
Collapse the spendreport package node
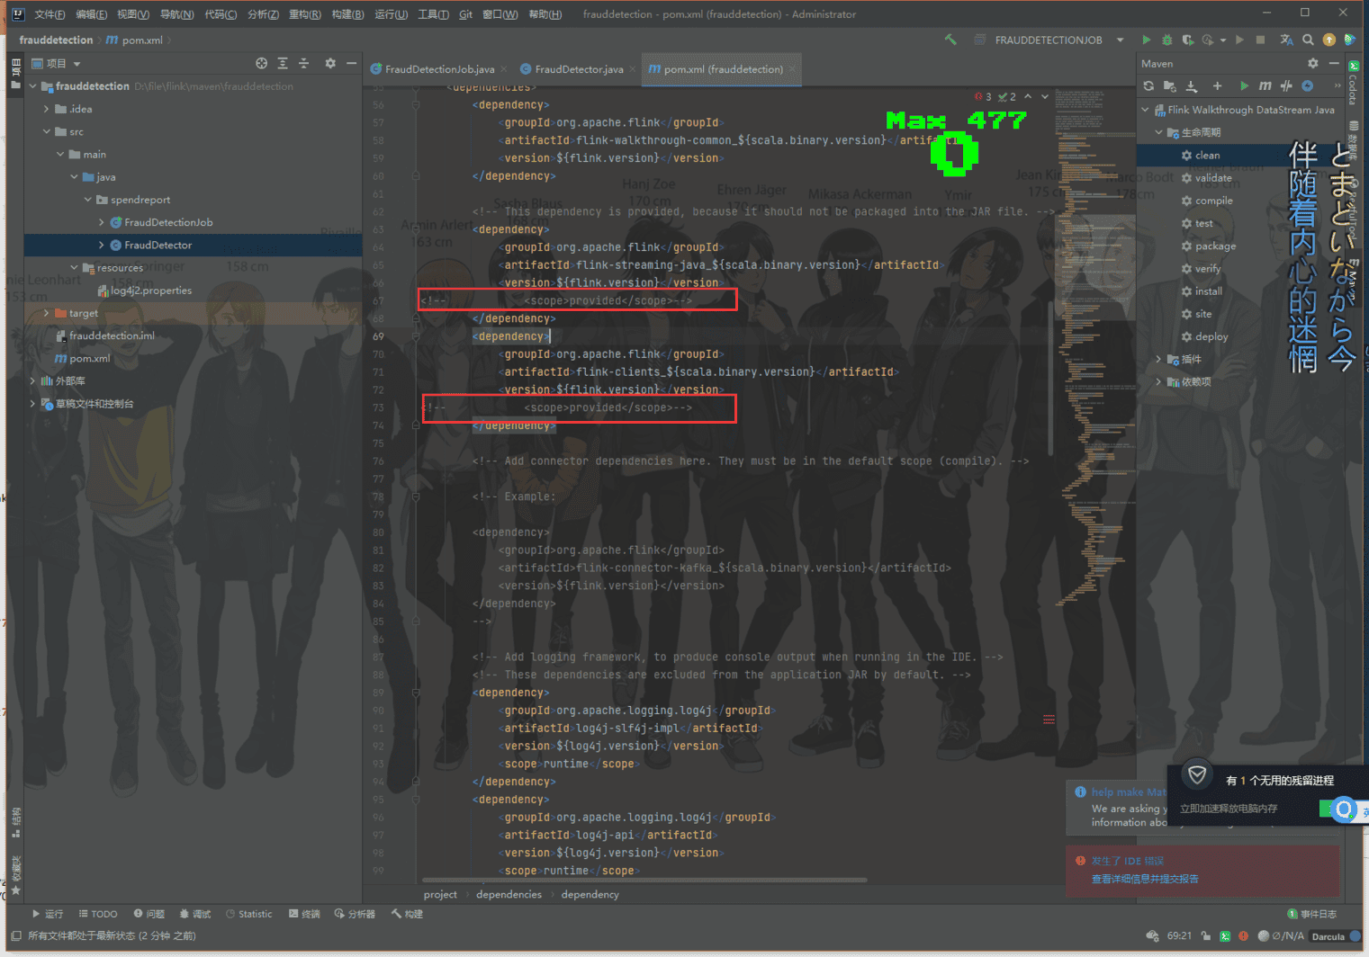pos(88,200)
